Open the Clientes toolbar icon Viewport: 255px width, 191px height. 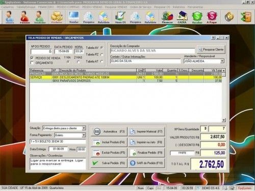pyautogui.click(x=9, y=17)
